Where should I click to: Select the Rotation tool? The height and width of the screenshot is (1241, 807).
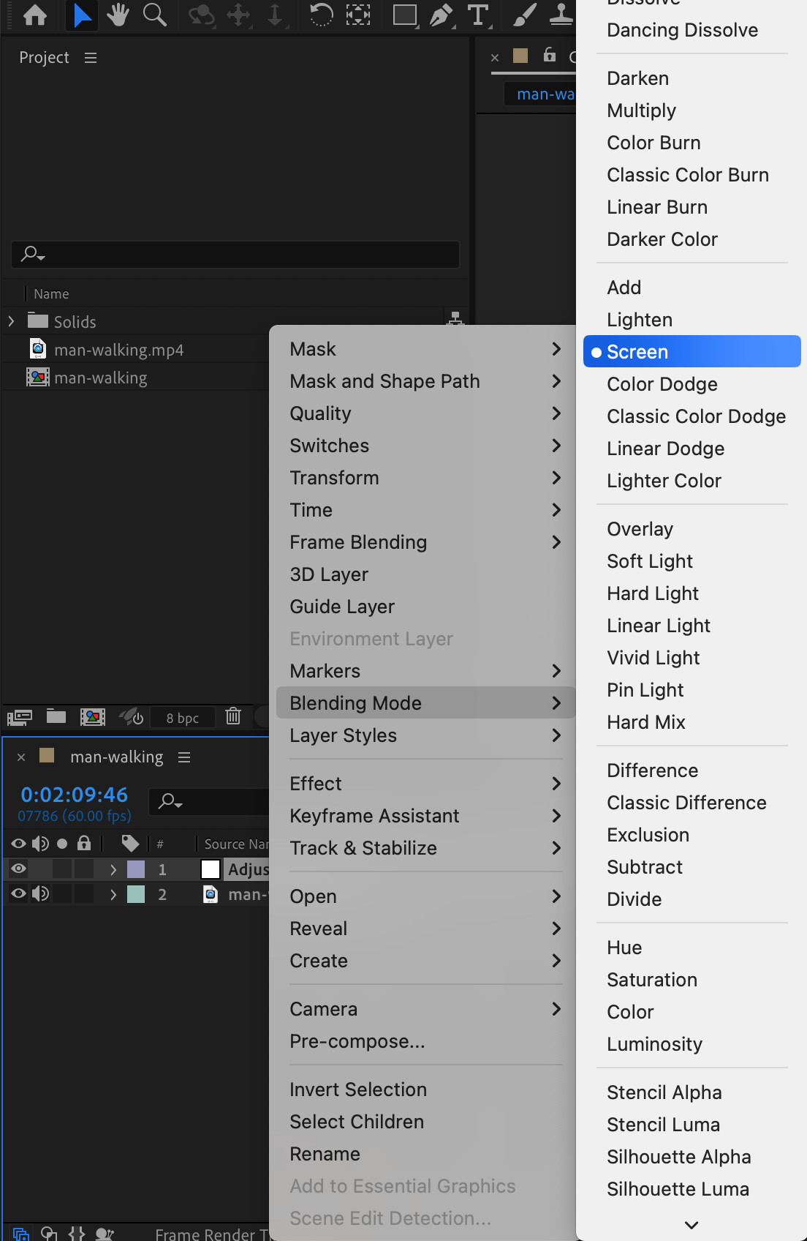[x=321, y=15]
